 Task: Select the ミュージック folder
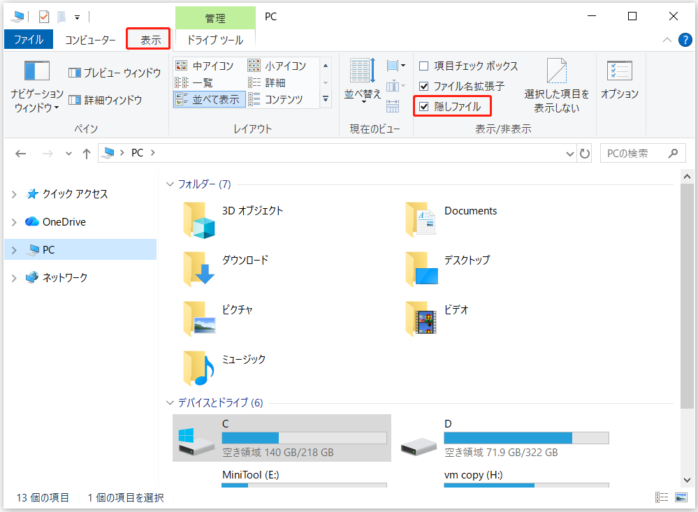225,367
